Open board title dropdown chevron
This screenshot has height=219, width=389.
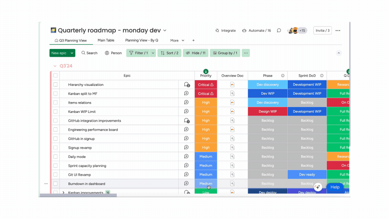[x=165, y=30]
